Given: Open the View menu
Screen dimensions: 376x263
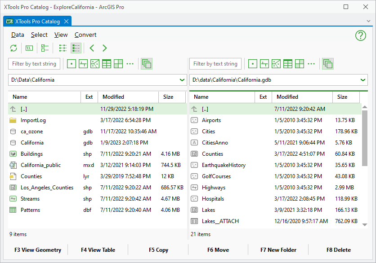Looking at the screenshot, I should click(61, 35).
